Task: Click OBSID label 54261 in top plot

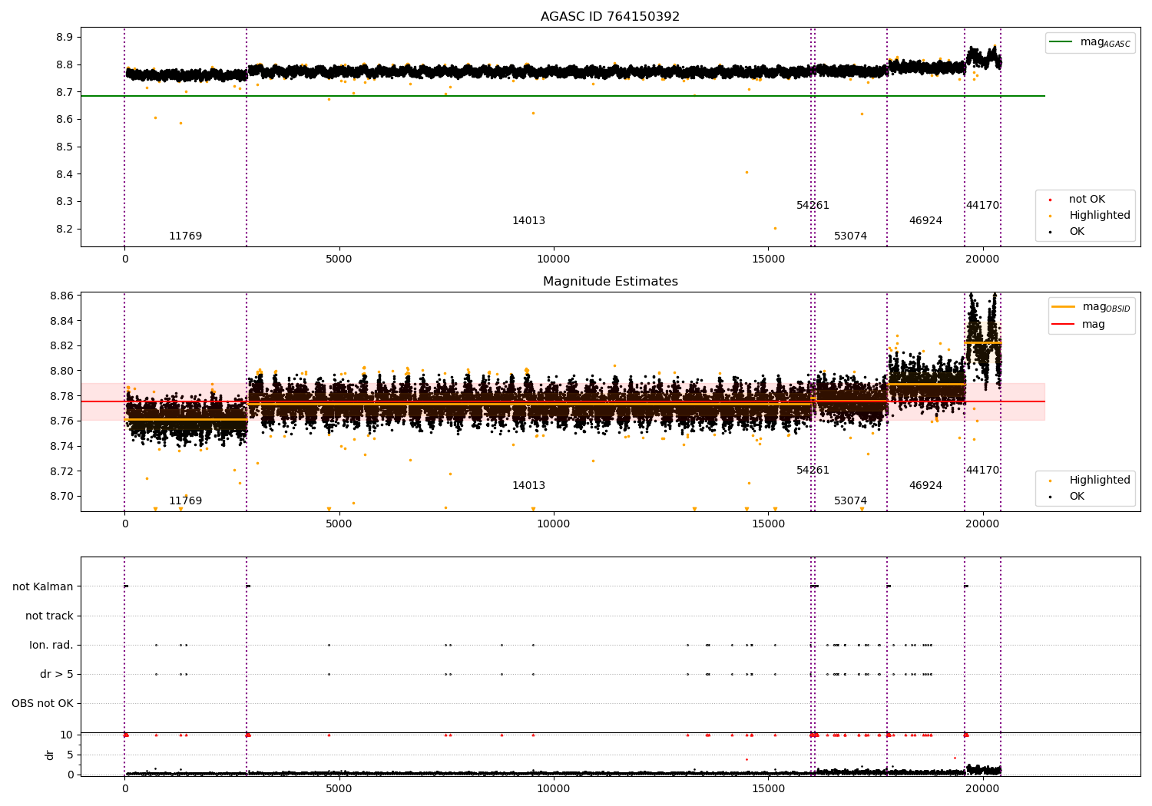Action: 813,206
